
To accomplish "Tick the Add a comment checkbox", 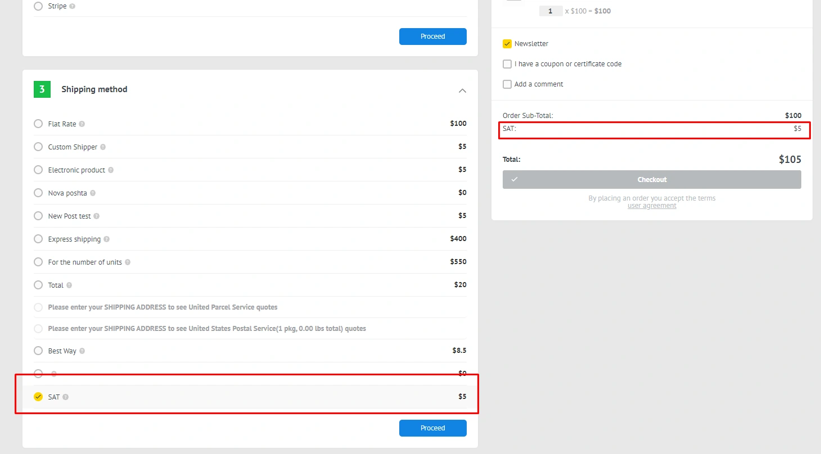I will (x=507, y=84).
